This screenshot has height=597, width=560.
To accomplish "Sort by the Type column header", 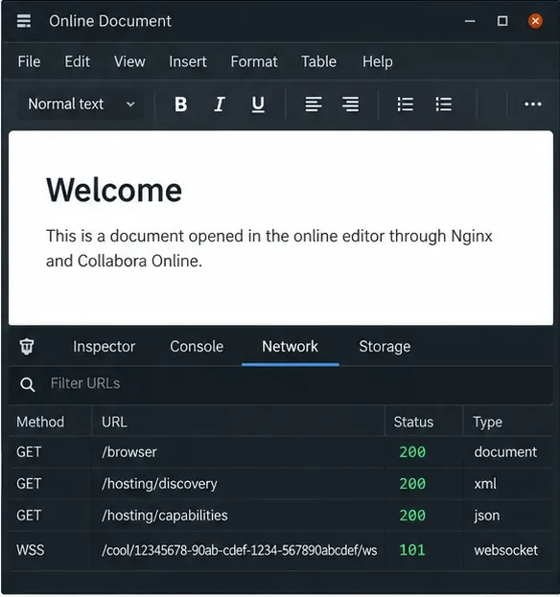I will click(x=487, y=422).
